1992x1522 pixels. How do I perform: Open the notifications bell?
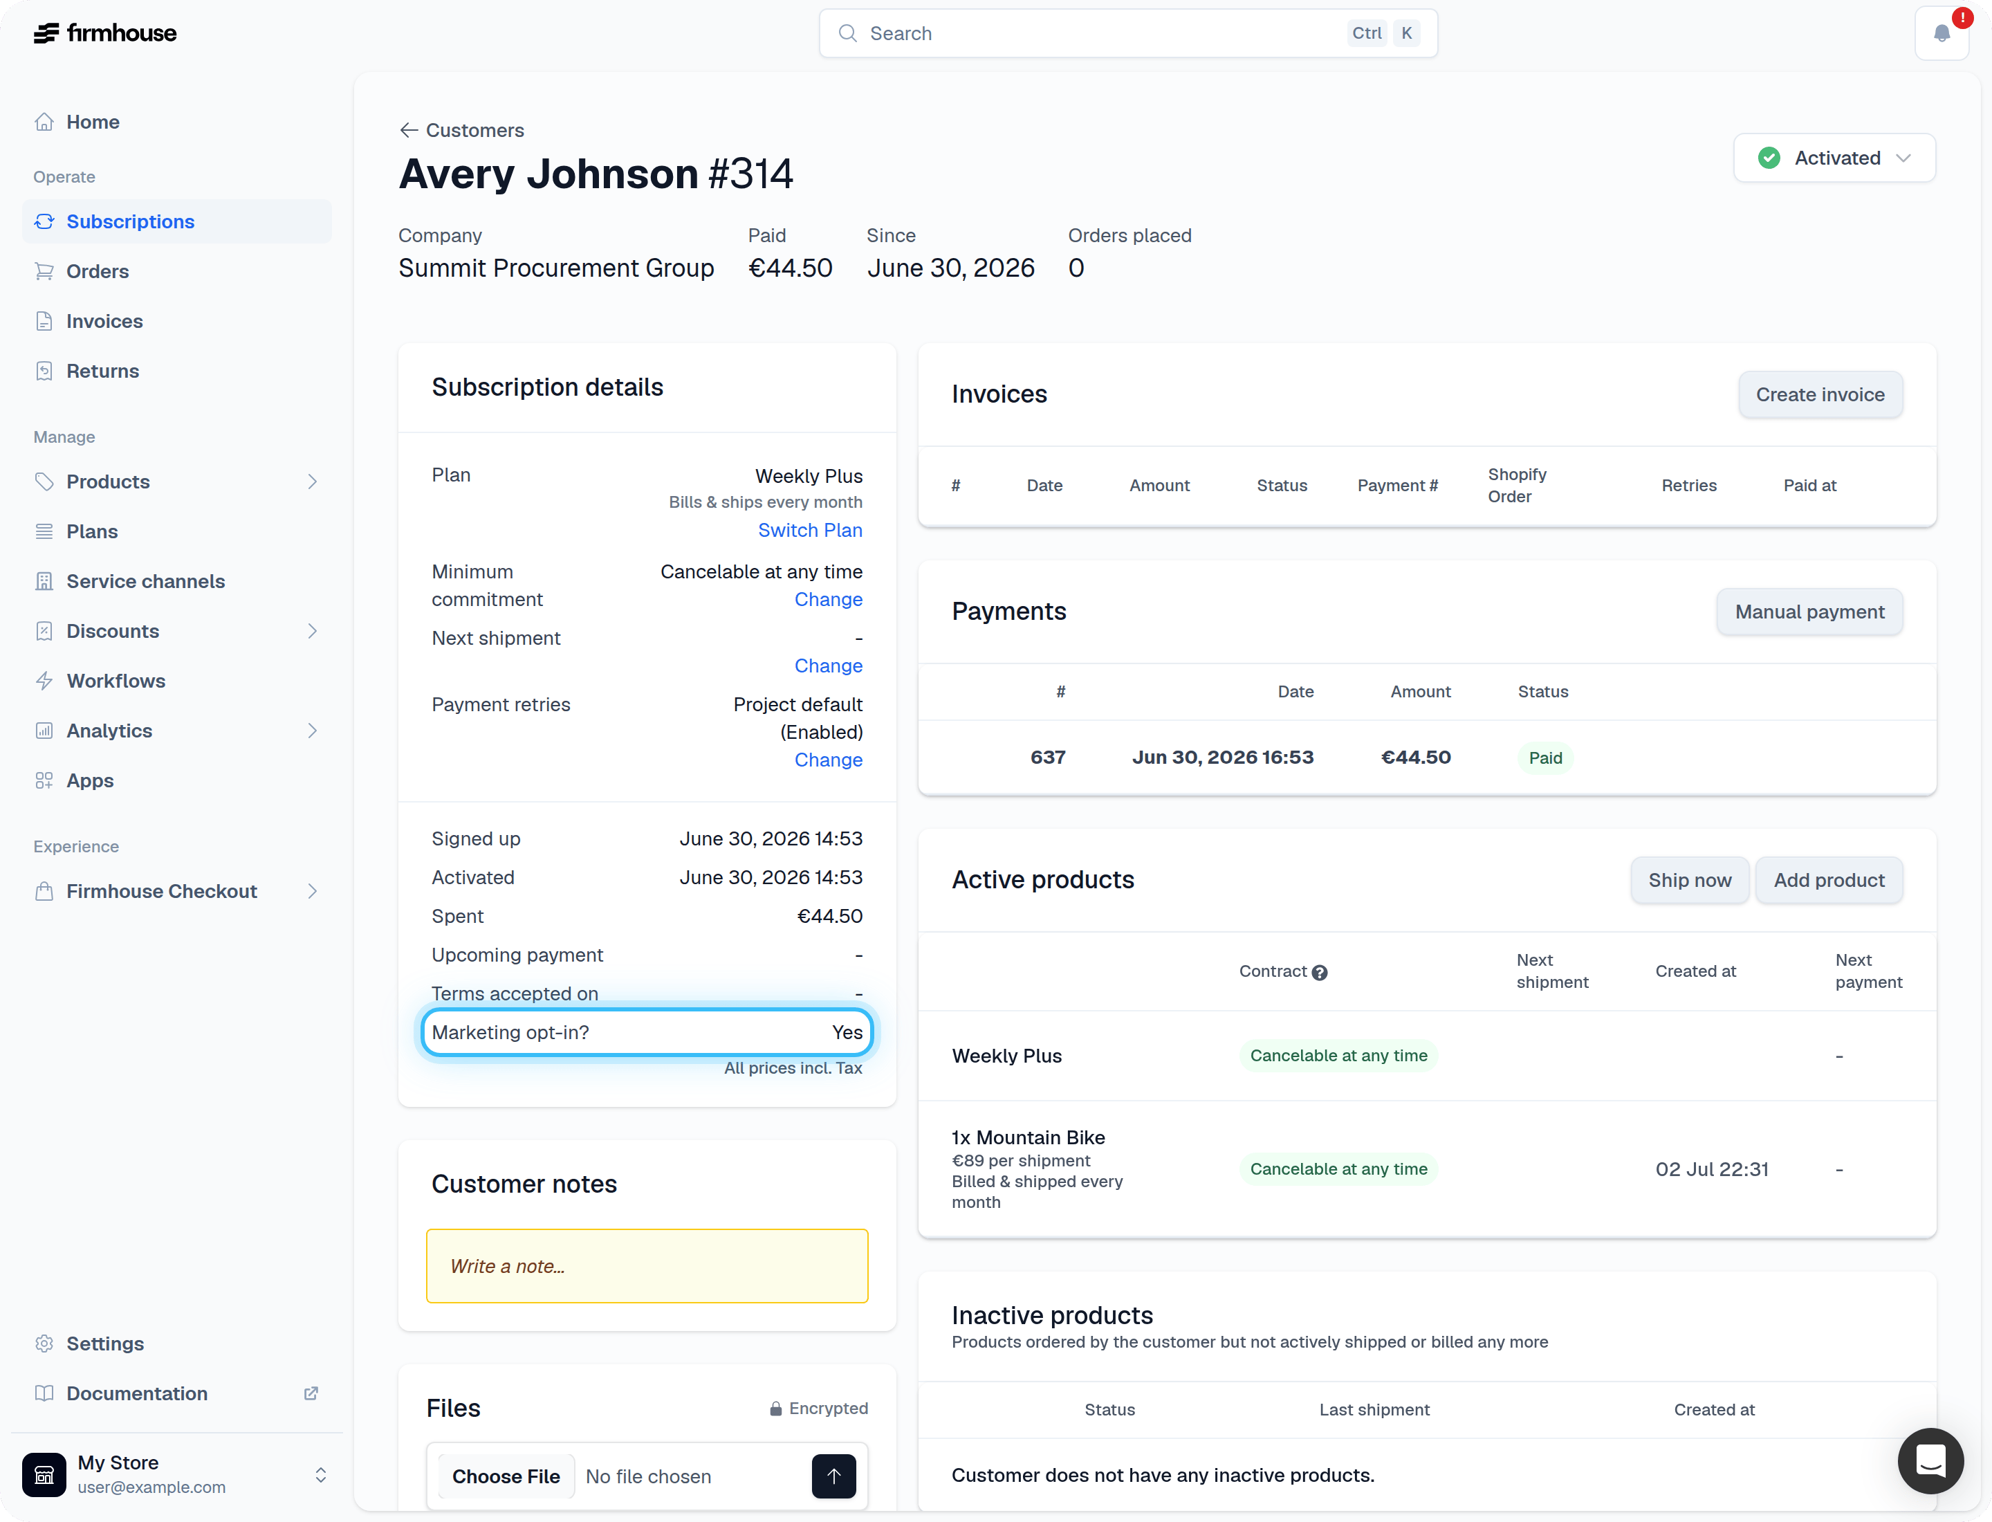click(1942, 33)
